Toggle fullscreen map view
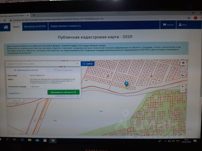 coord(183,69)
